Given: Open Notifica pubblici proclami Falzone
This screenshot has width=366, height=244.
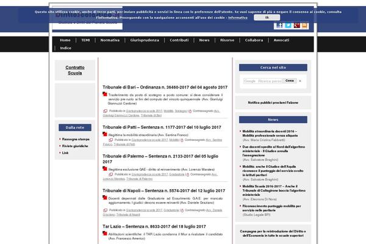Looking at the screenshot, I should (273, 102).
